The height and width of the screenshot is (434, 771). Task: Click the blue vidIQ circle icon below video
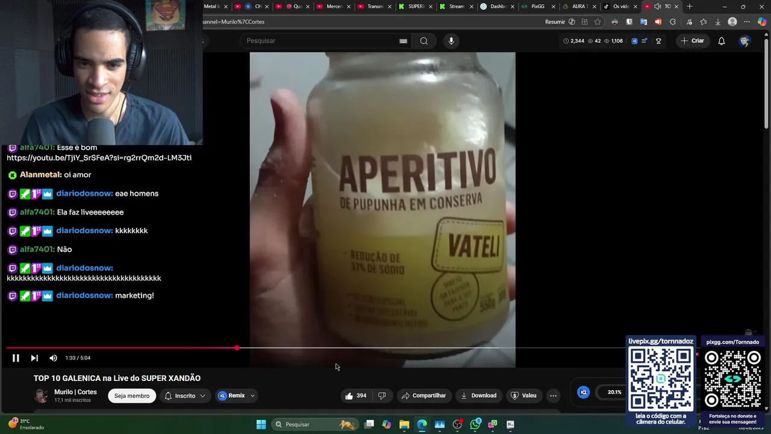[583, 392]
